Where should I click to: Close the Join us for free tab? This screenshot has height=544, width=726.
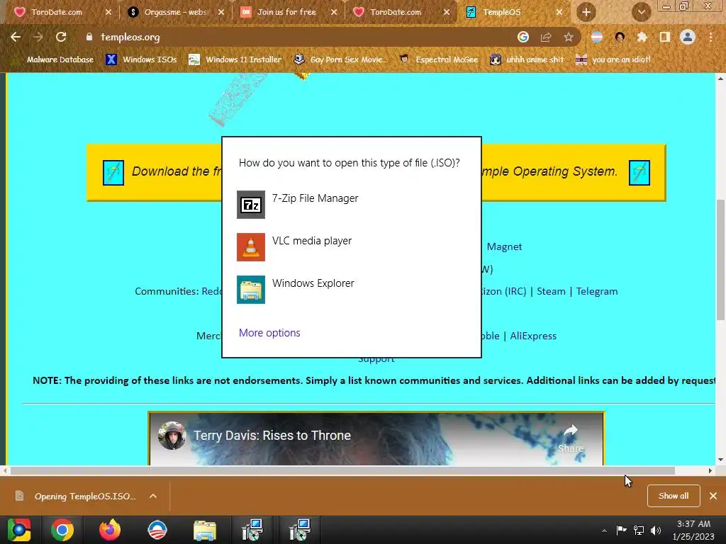(334, 12)
